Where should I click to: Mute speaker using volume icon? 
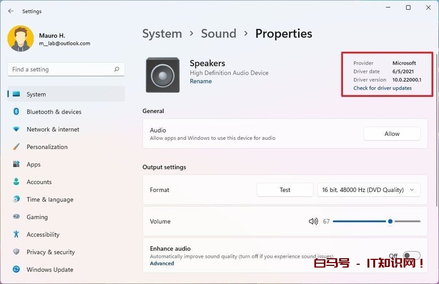tap(313, 221)
